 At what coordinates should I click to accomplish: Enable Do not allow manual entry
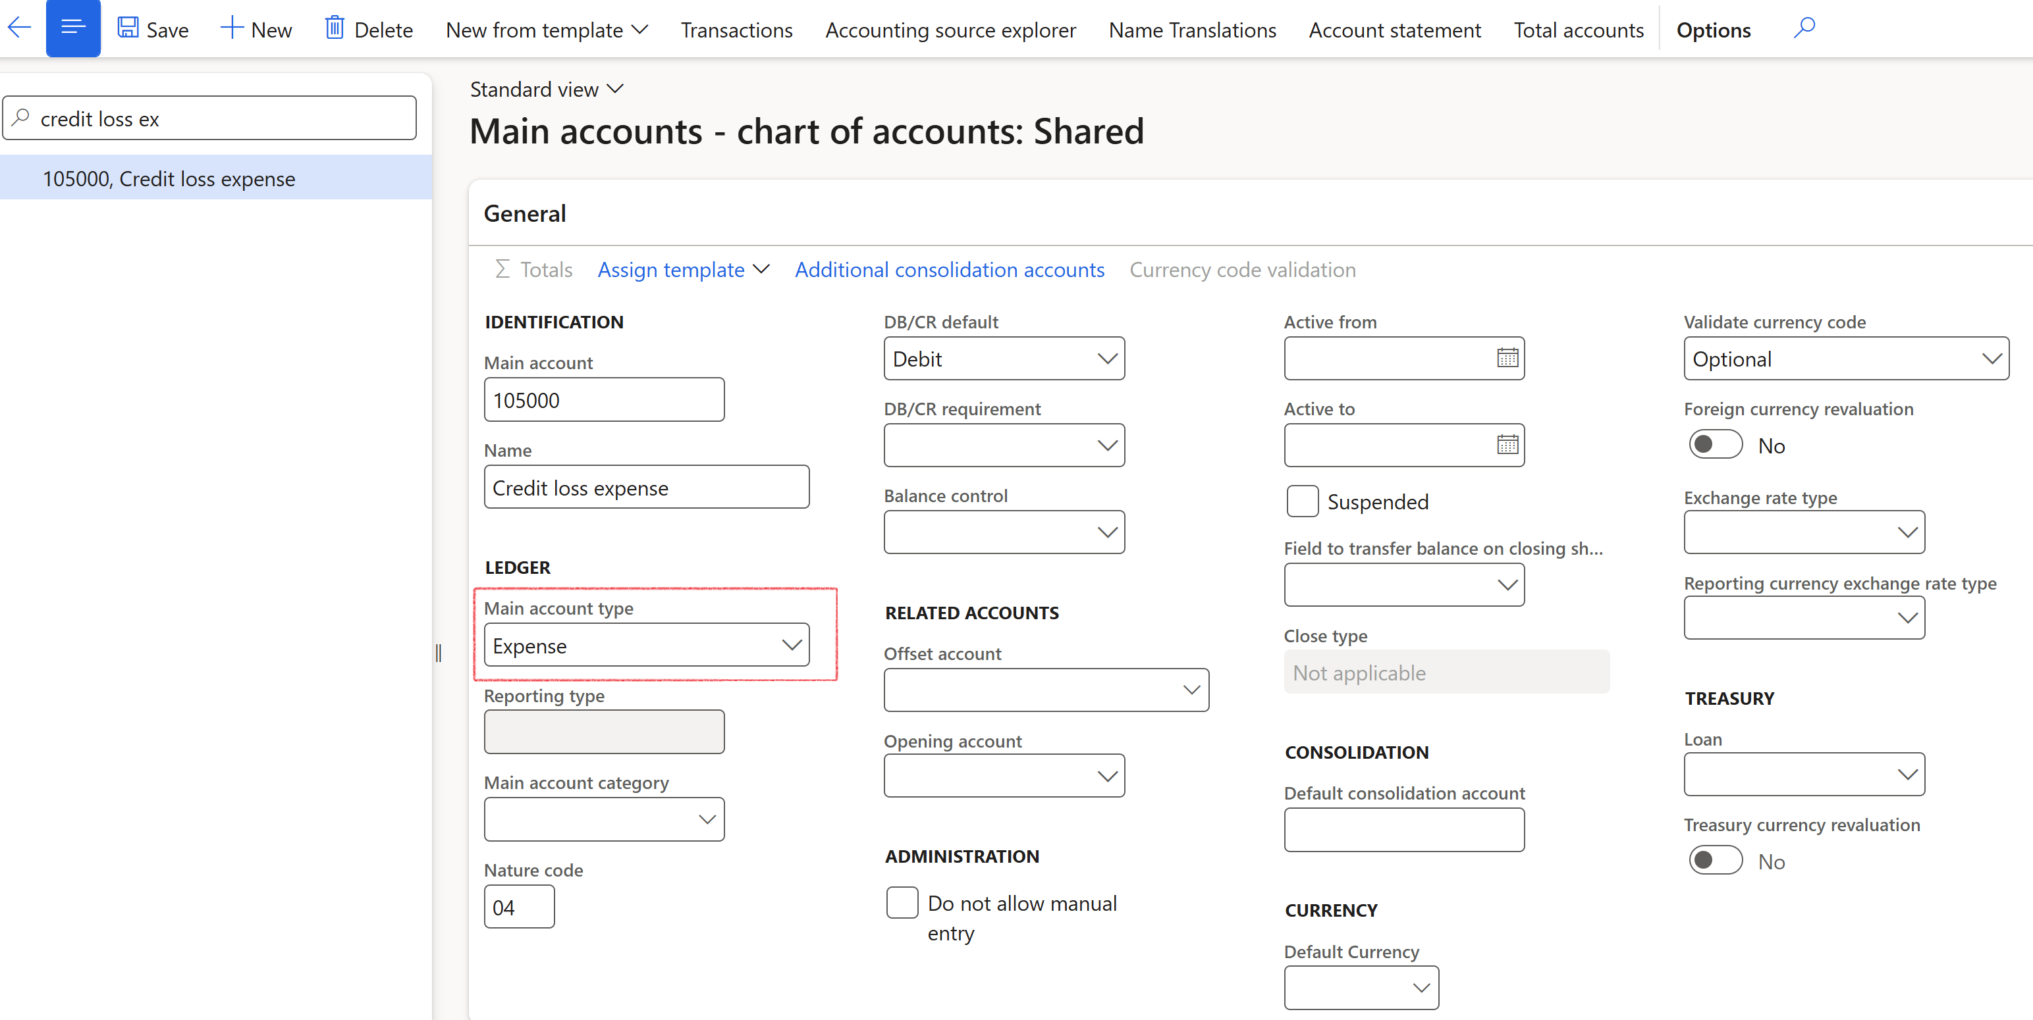tap(902, 902)
